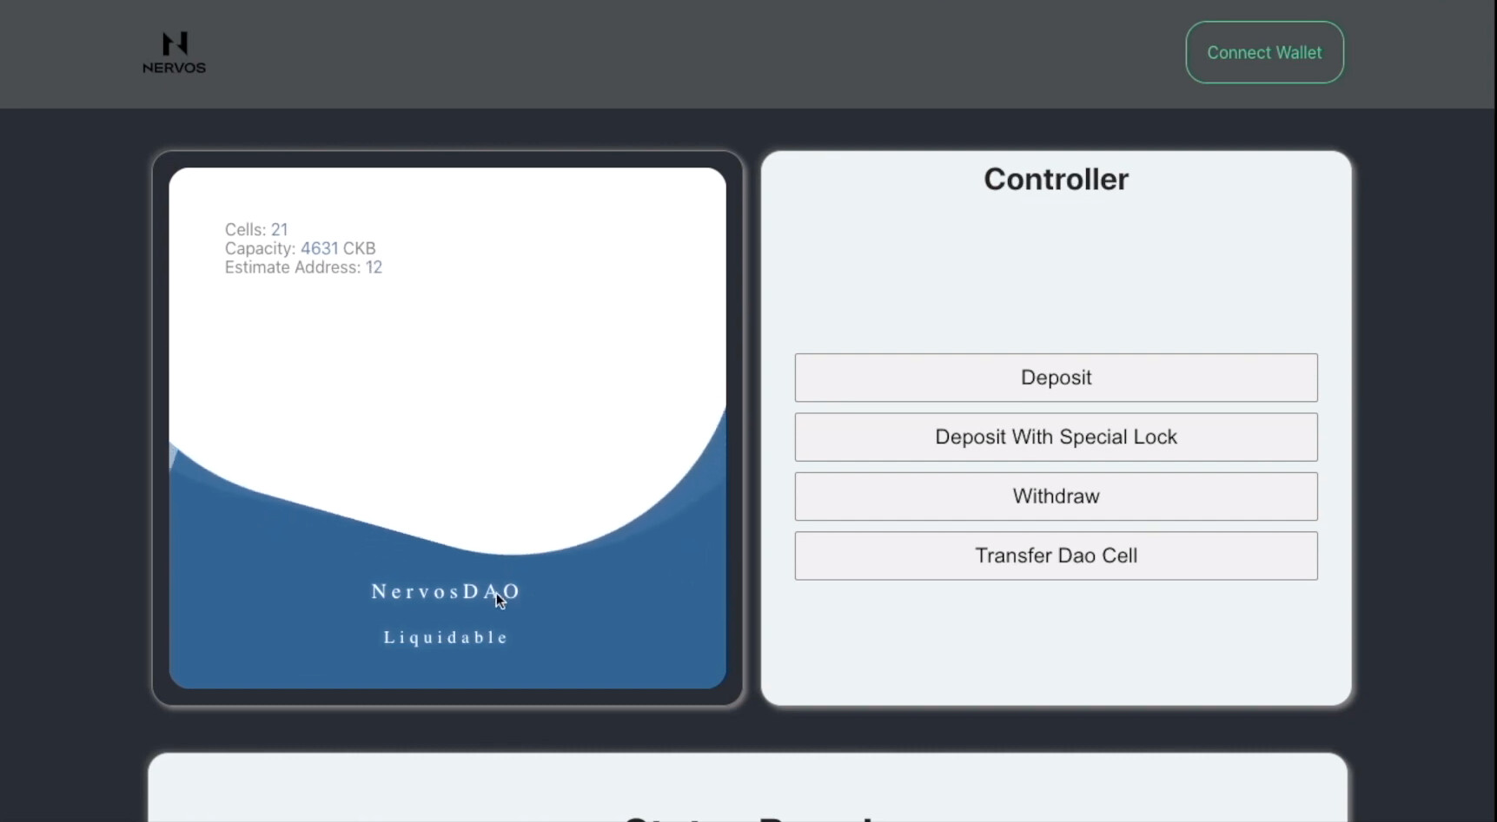Open Transfer Dao Cell action
This screenshot has width=1497, height=822.
coord(1056,556)
